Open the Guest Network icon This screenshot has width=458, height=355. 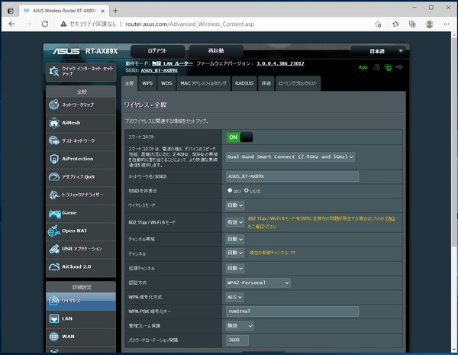(54, 140)
